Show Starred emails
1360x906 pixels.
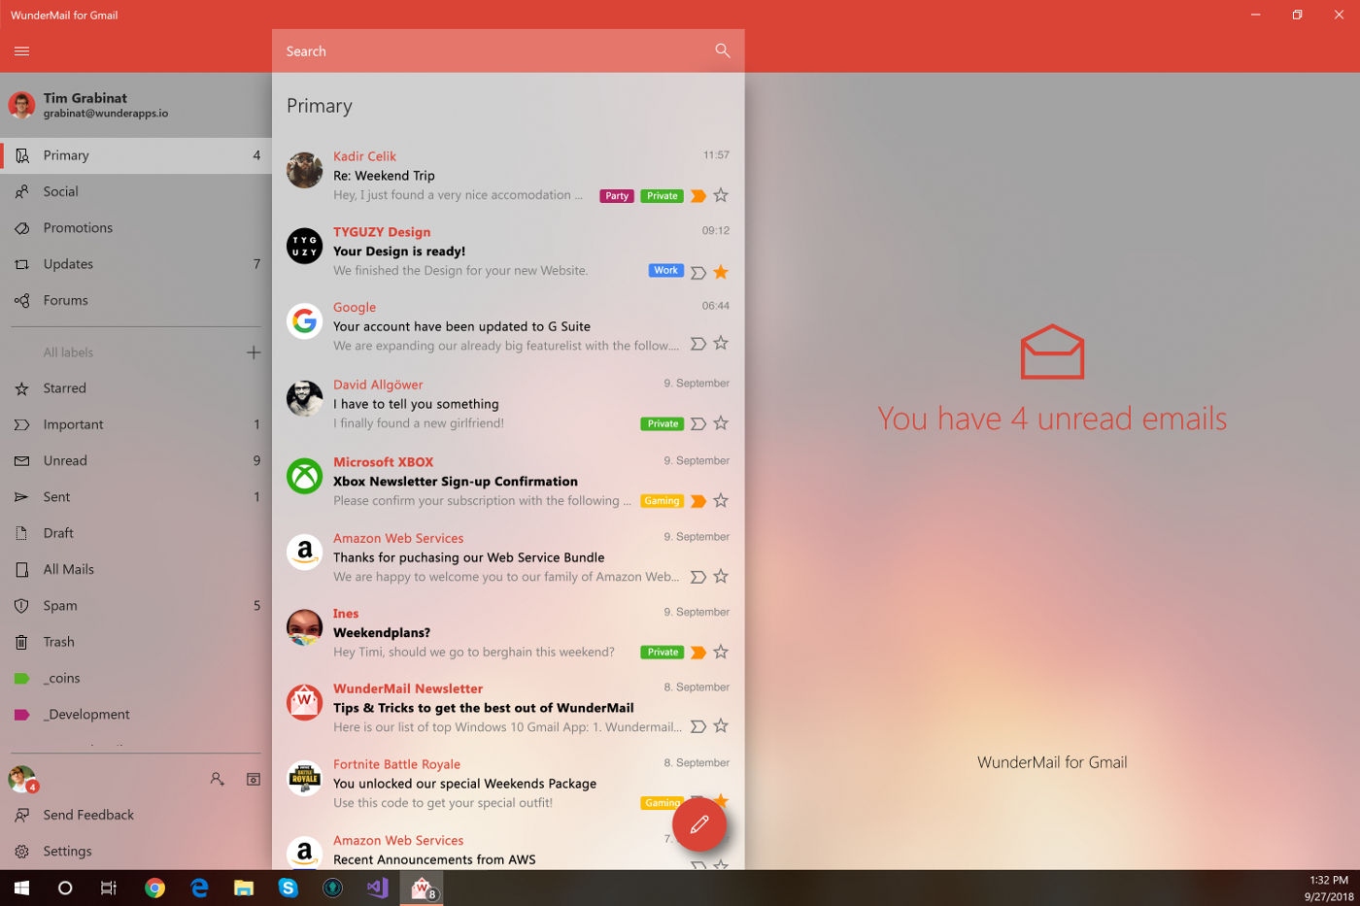[136, 388]
